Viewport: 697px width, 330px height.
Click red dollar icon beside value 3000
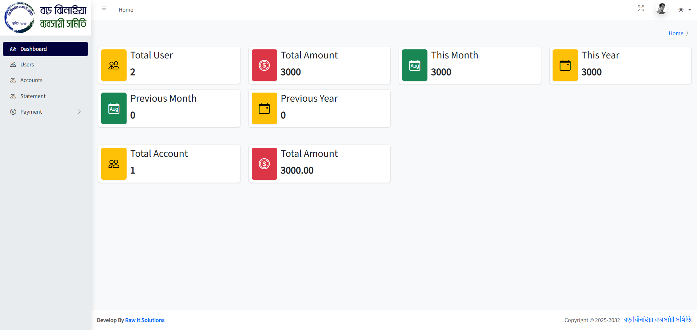pyautogui.click(x=264, y=65)
